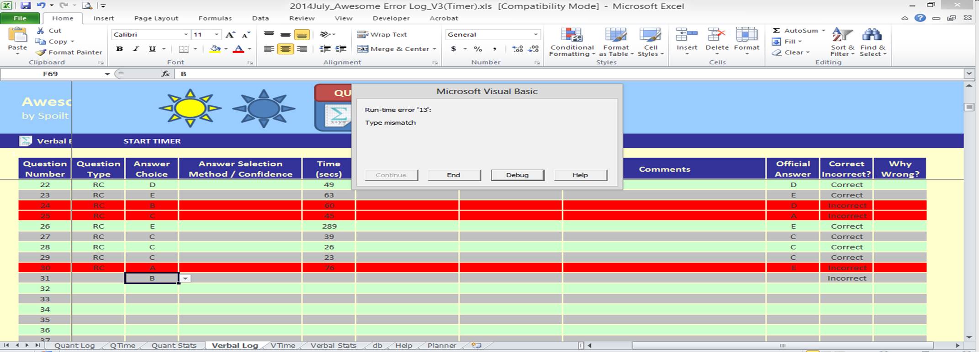Click the Save icon in Quick Access
The width and height of the screenshot is (979, 352).
(x=25, y=5)
